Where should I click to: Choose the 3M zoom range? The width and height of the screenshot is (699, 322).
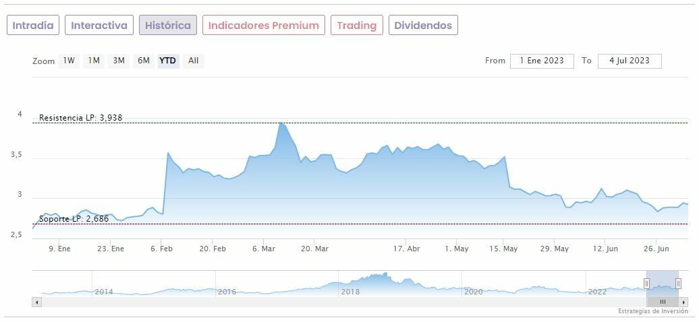[x=119, y=61]
